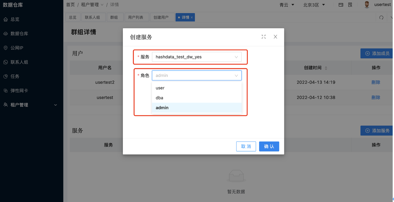Switch to the 群组 tab
394x202 pixels.
coord(115,17)
